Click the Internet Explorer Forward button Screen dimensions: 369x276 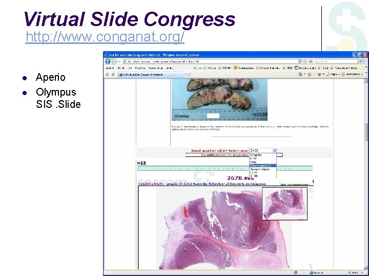(x=114, y=61)
